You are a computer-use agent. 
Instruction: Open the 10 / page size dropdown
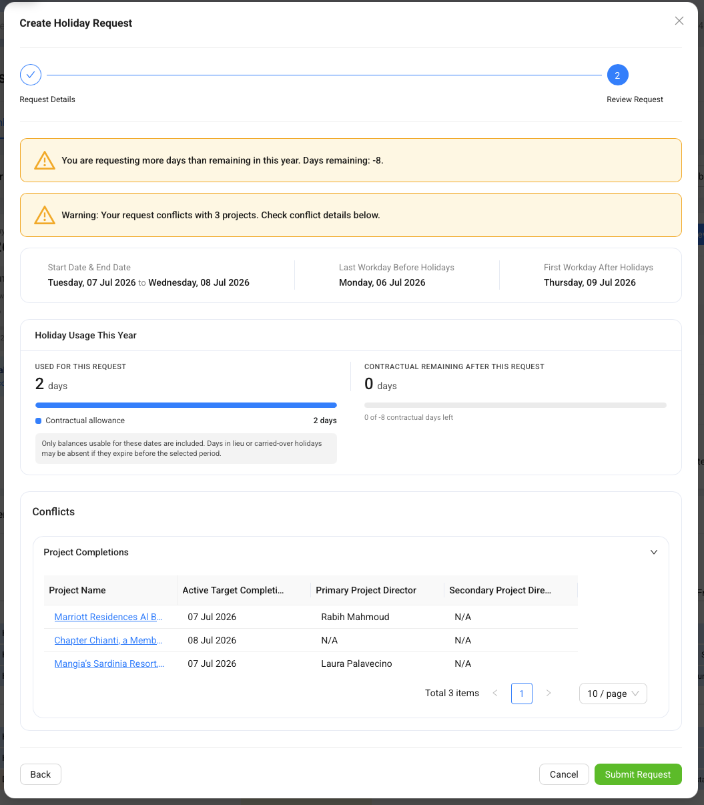[613, 694]
